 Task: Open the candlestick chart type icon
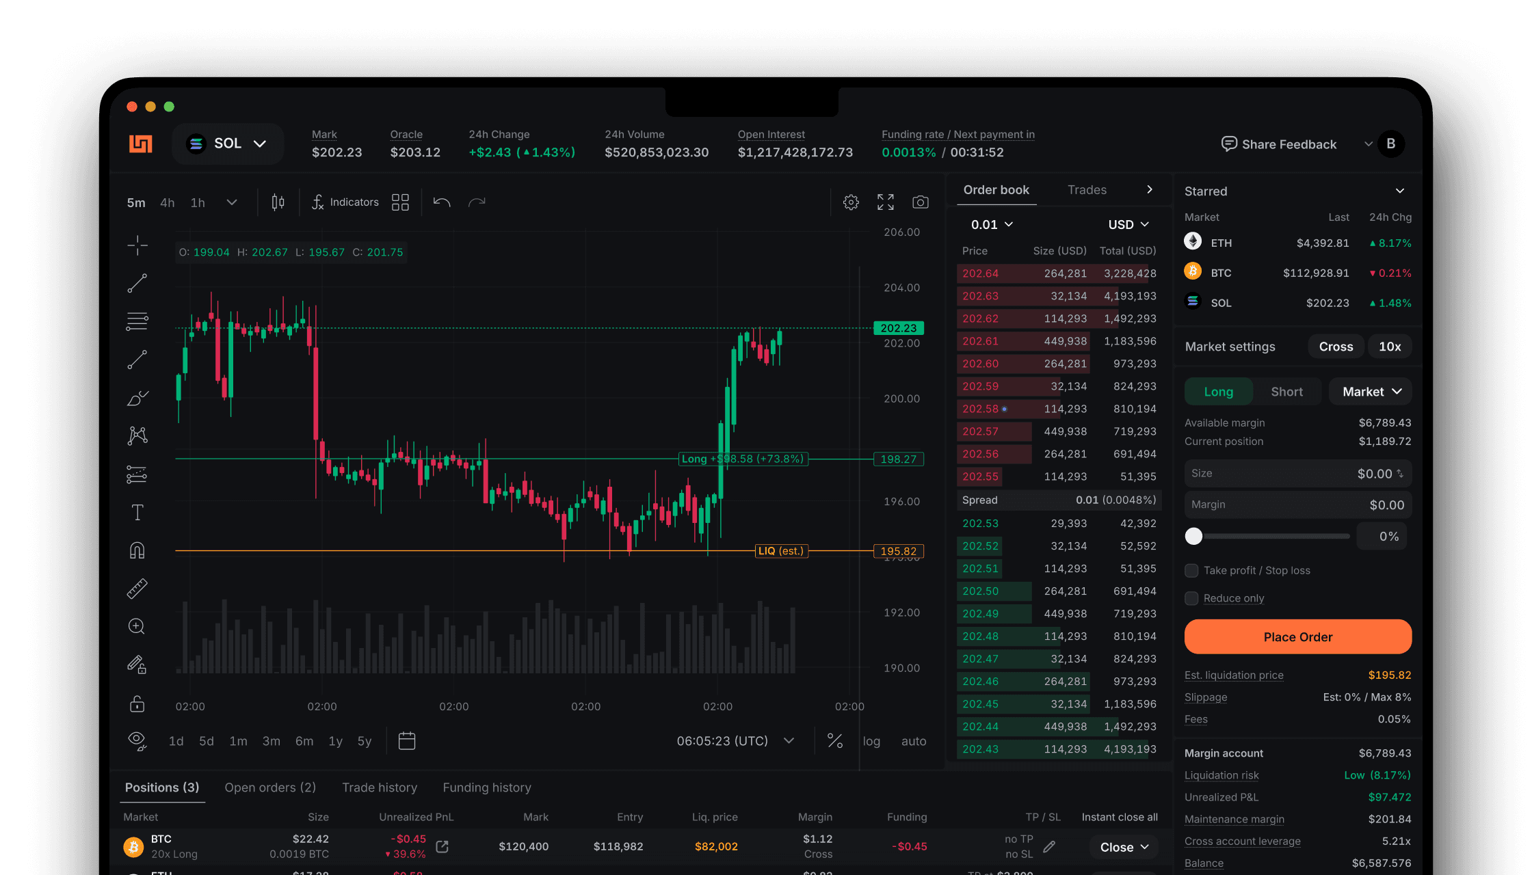pos(278,202)
